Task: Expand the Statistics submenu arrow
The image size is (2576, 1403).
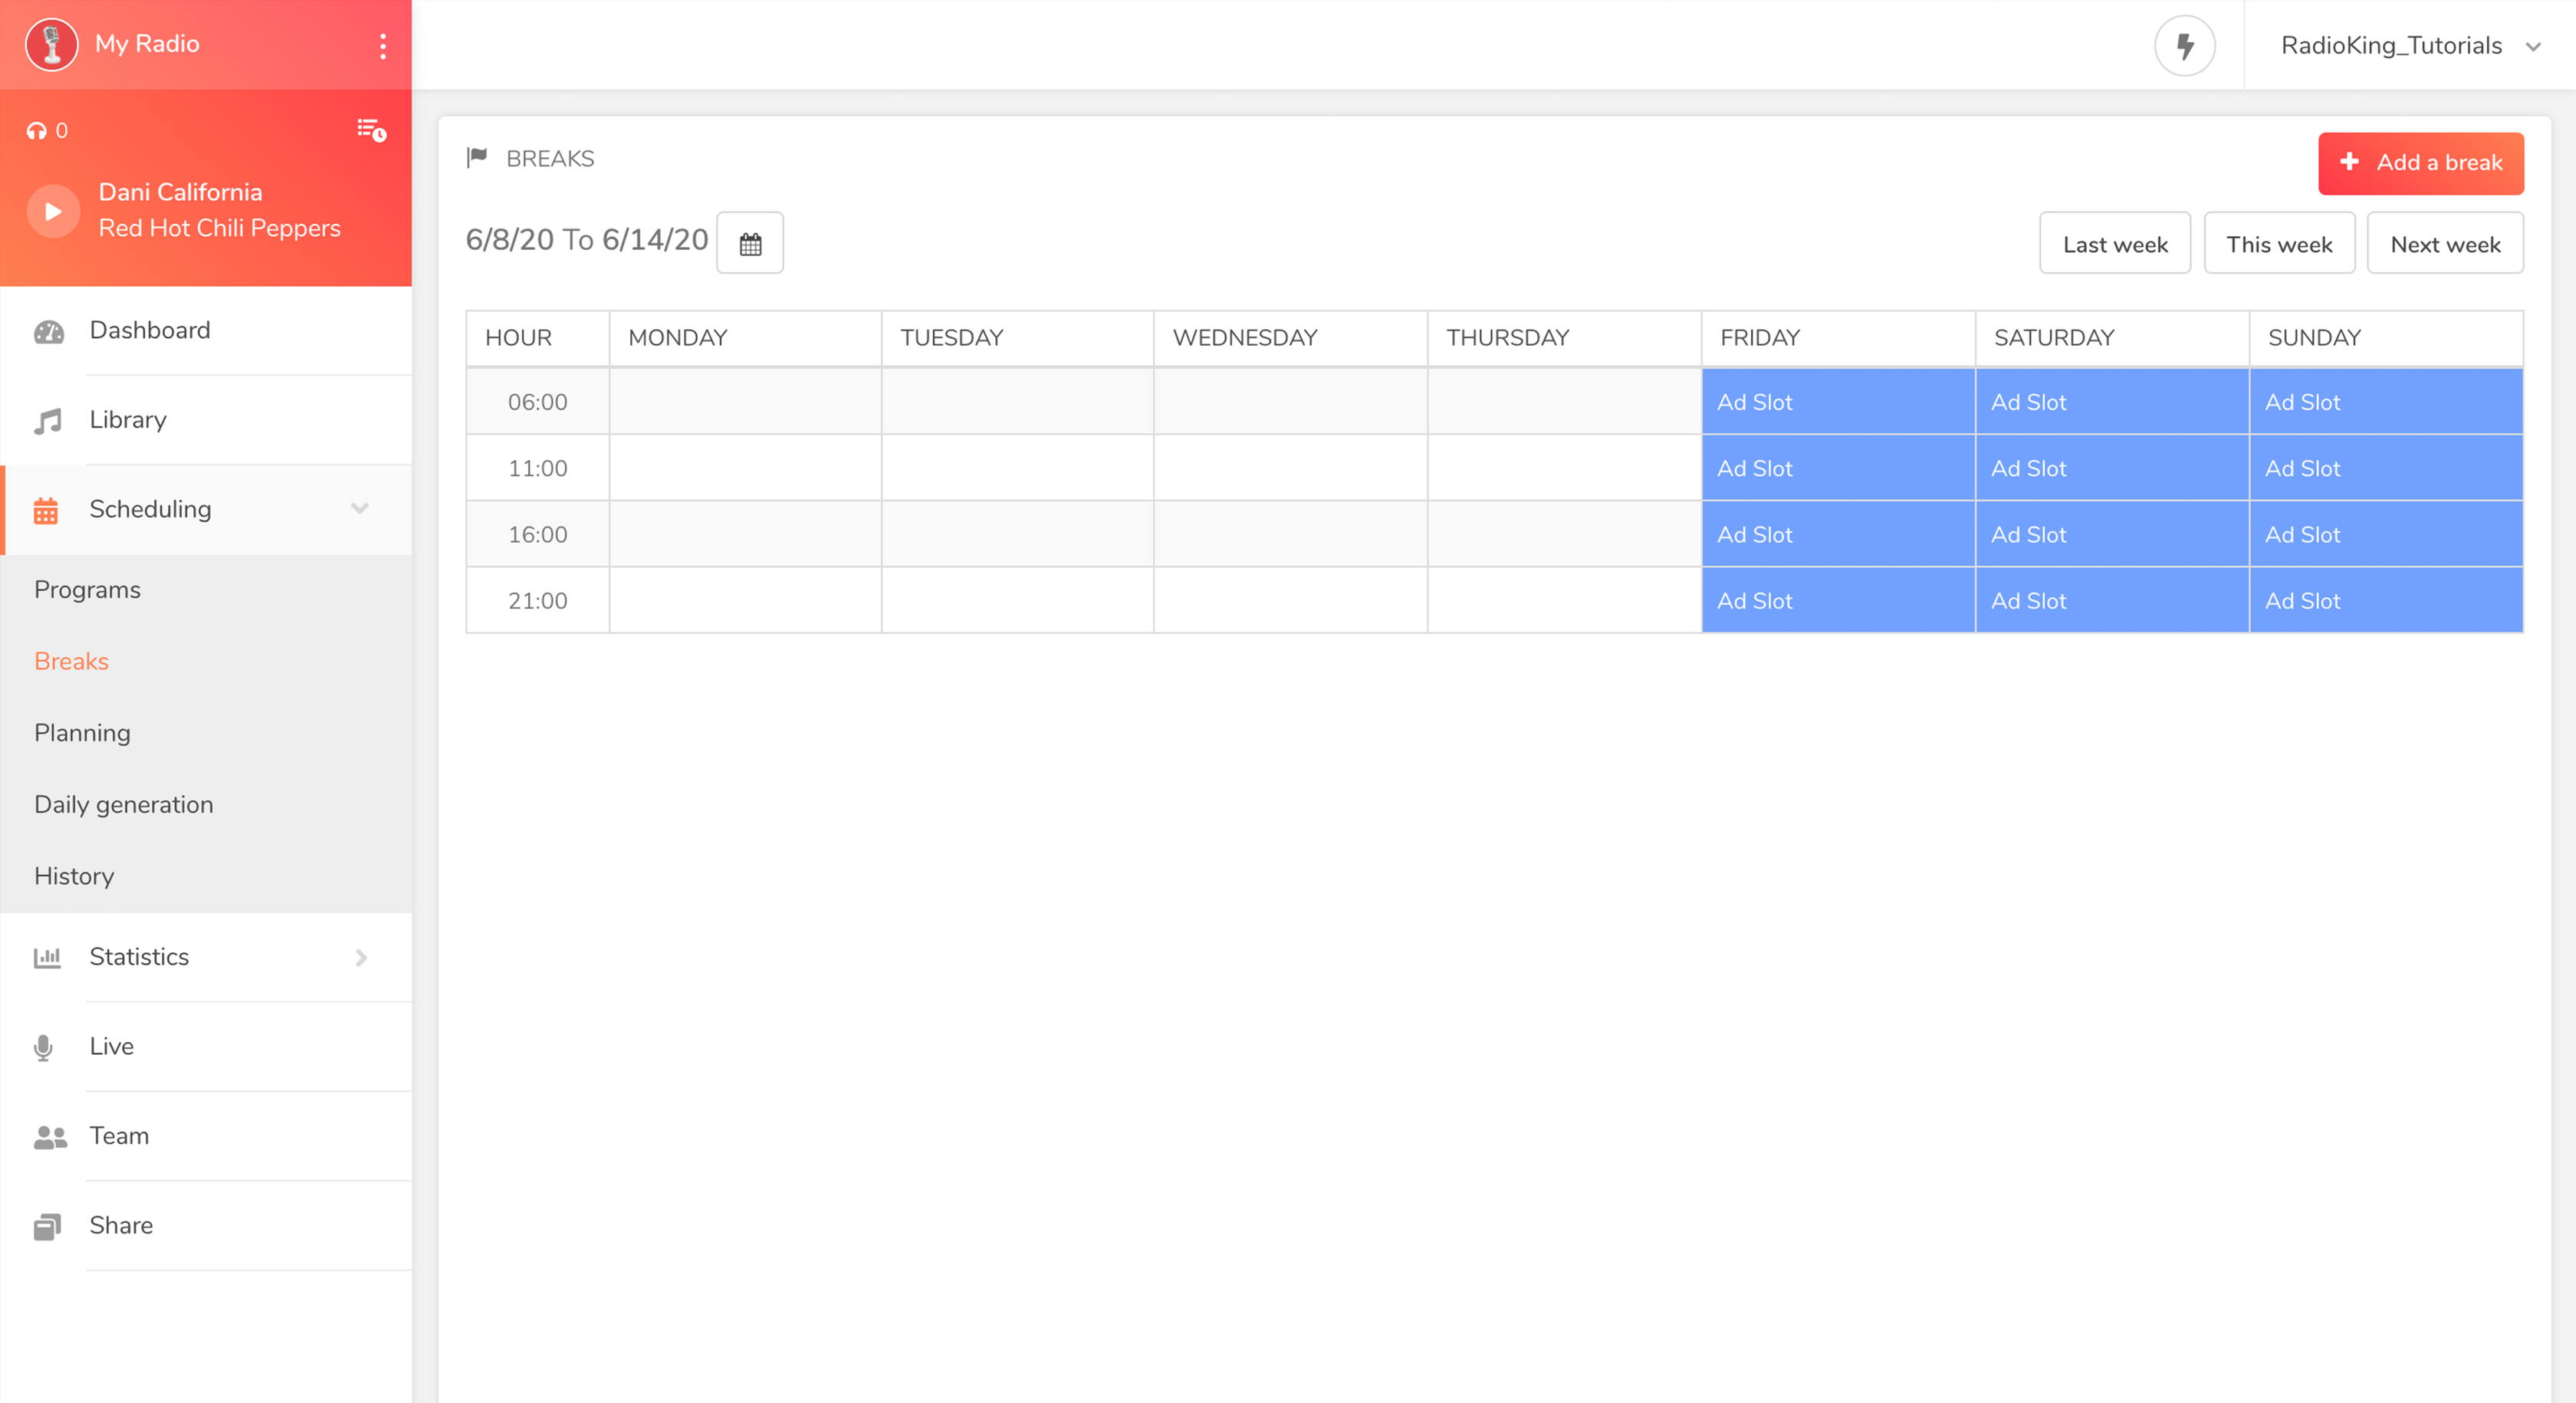Action: (x=361, y=958)
